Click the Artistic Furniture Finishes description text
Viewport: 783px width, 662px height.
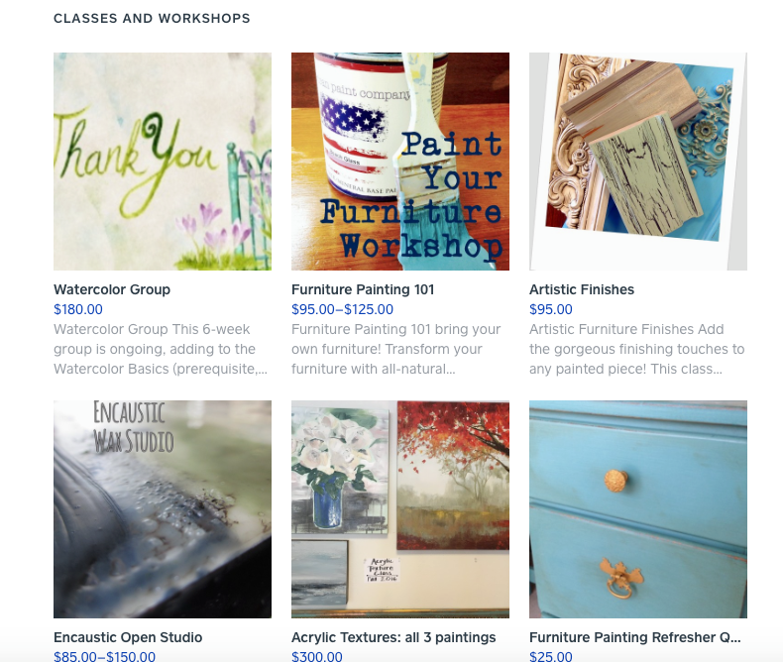(636, 349)
